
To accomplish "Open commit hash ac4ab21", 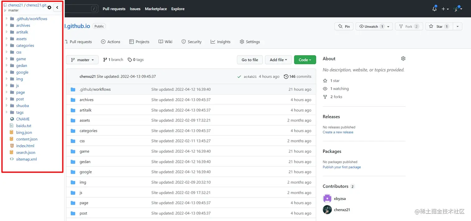I will 250,77.
